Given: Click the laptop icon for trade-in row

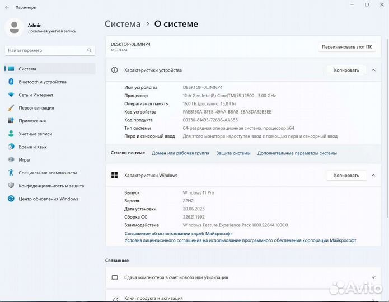Looking at the screenshot, I should [115, 277].
